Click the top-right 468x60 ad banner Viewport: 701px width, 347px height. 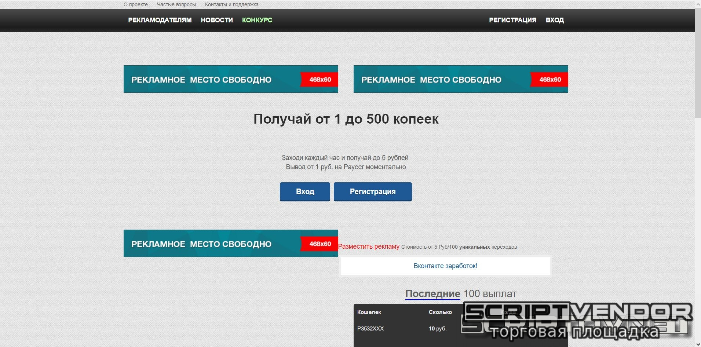460,79
